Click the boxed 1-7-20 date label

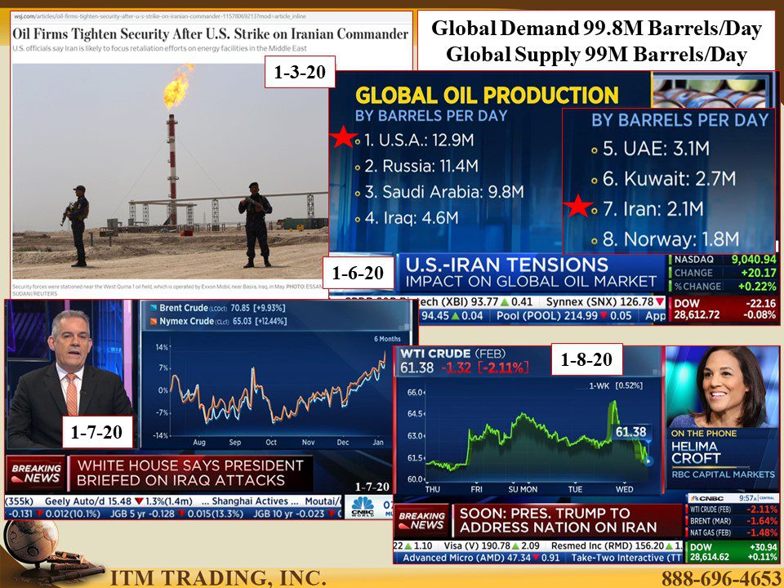click(x=97, y=431)
